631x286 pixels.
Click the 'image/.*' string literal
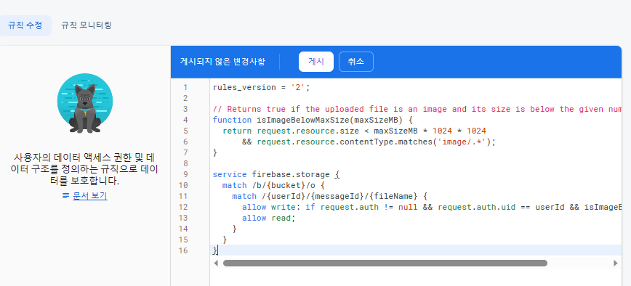point(462,142)
